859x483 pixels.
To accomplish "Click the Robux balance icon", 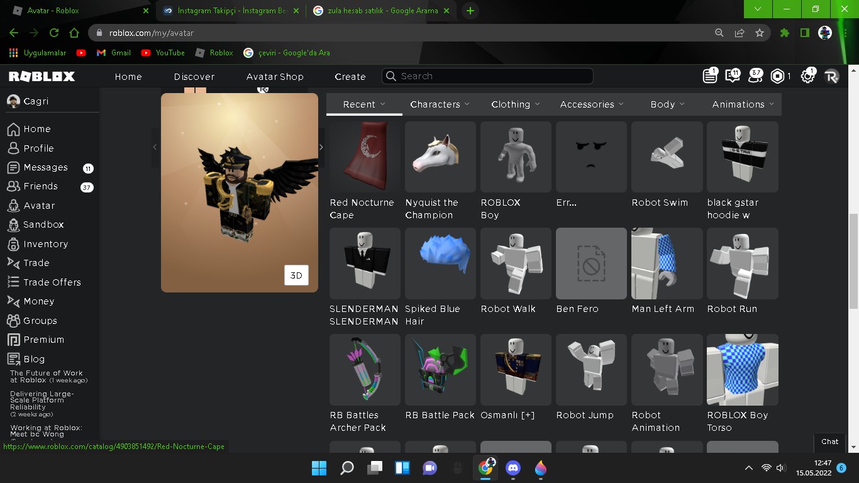I will (778, 76).
